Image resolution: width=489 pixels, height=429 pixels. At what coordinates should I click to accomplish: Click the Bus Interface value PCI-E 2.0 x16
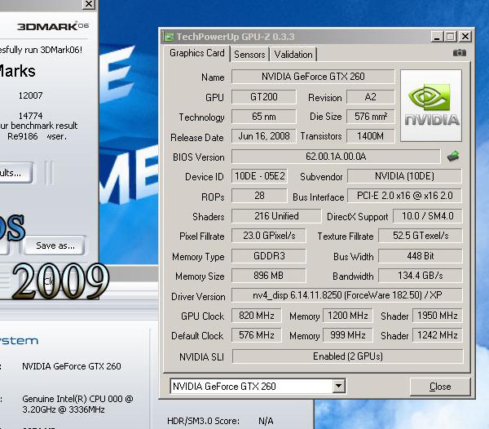(x=404, y=196)
